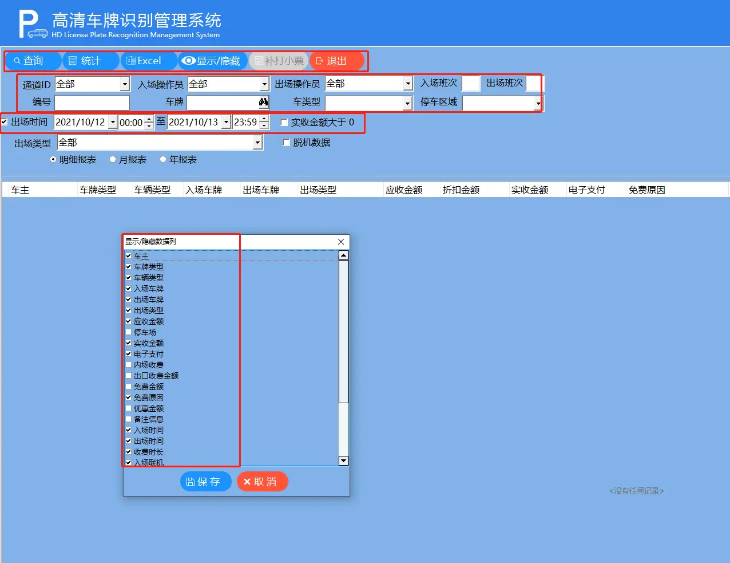
Task: Click the 保存 save button in dialog
Action: coord(205,482)
